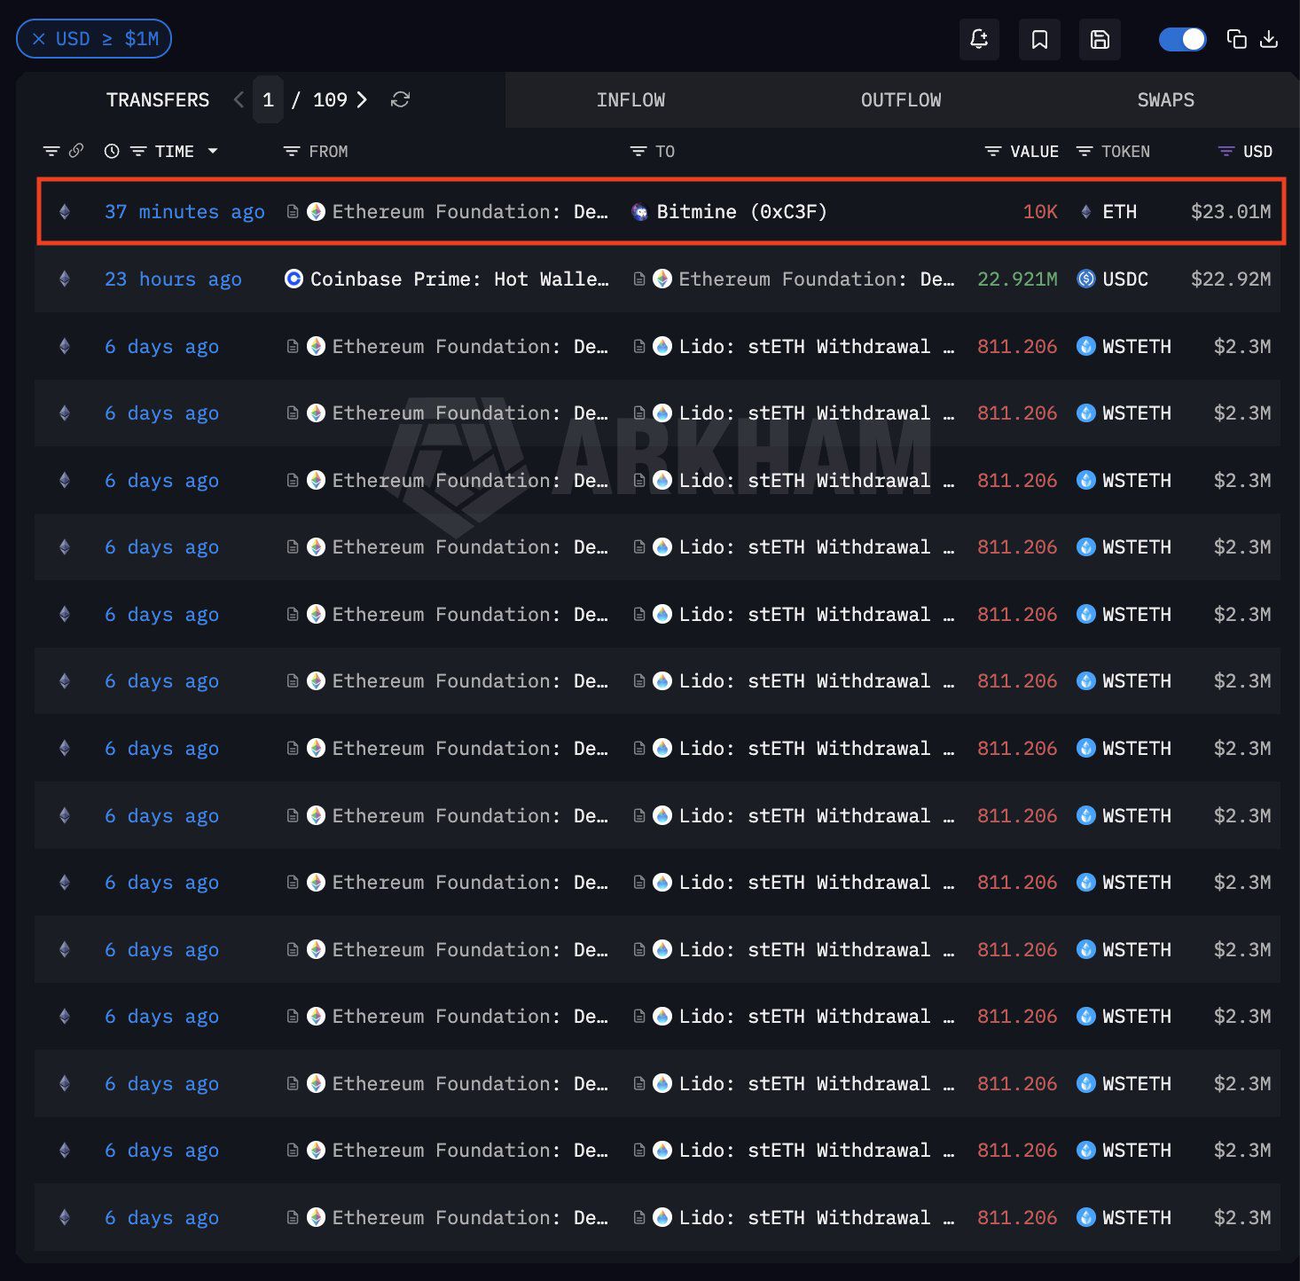Click the 10K value cell
1300x1281 pixels.
(1040, 212)
